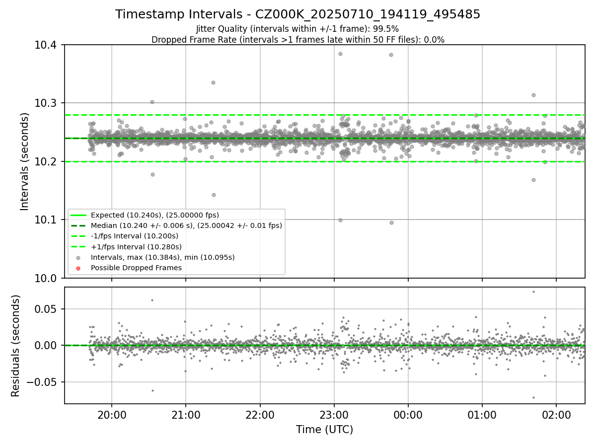
Task: Click the 10.314 s outlier point near 01:40
Action: [x=533, y=95]
